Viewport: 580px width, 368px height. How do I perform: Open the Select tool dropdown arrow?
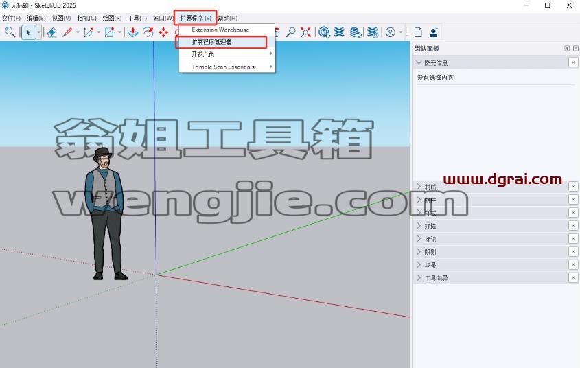(x=38, y=32)
